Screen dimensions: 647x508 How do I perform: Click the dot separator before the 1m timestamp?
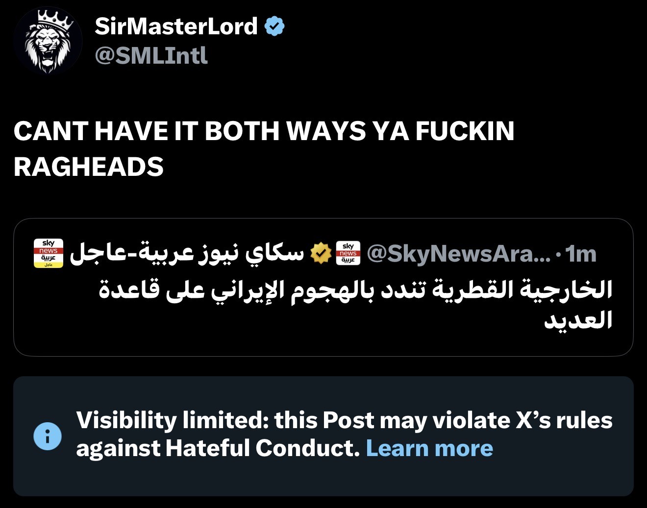pyautogui.click(x=558, y=255)
